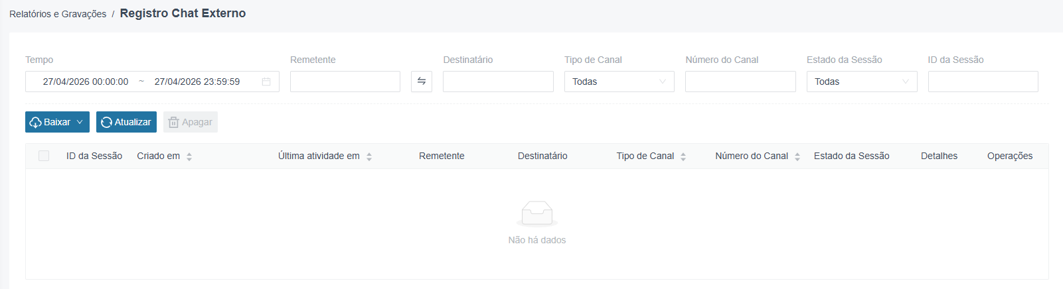The height and width of the screenshot is (289, 1063).
Task: Click the Operações column header
Action: coord(1010,156)
